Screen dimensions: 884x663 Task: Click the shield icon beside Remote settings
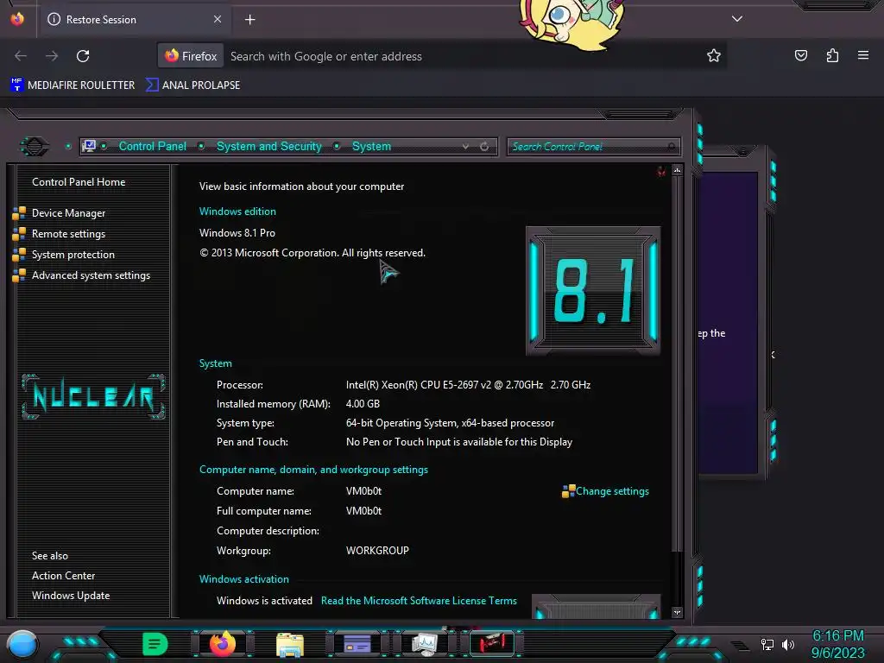[x=19, y=233]
